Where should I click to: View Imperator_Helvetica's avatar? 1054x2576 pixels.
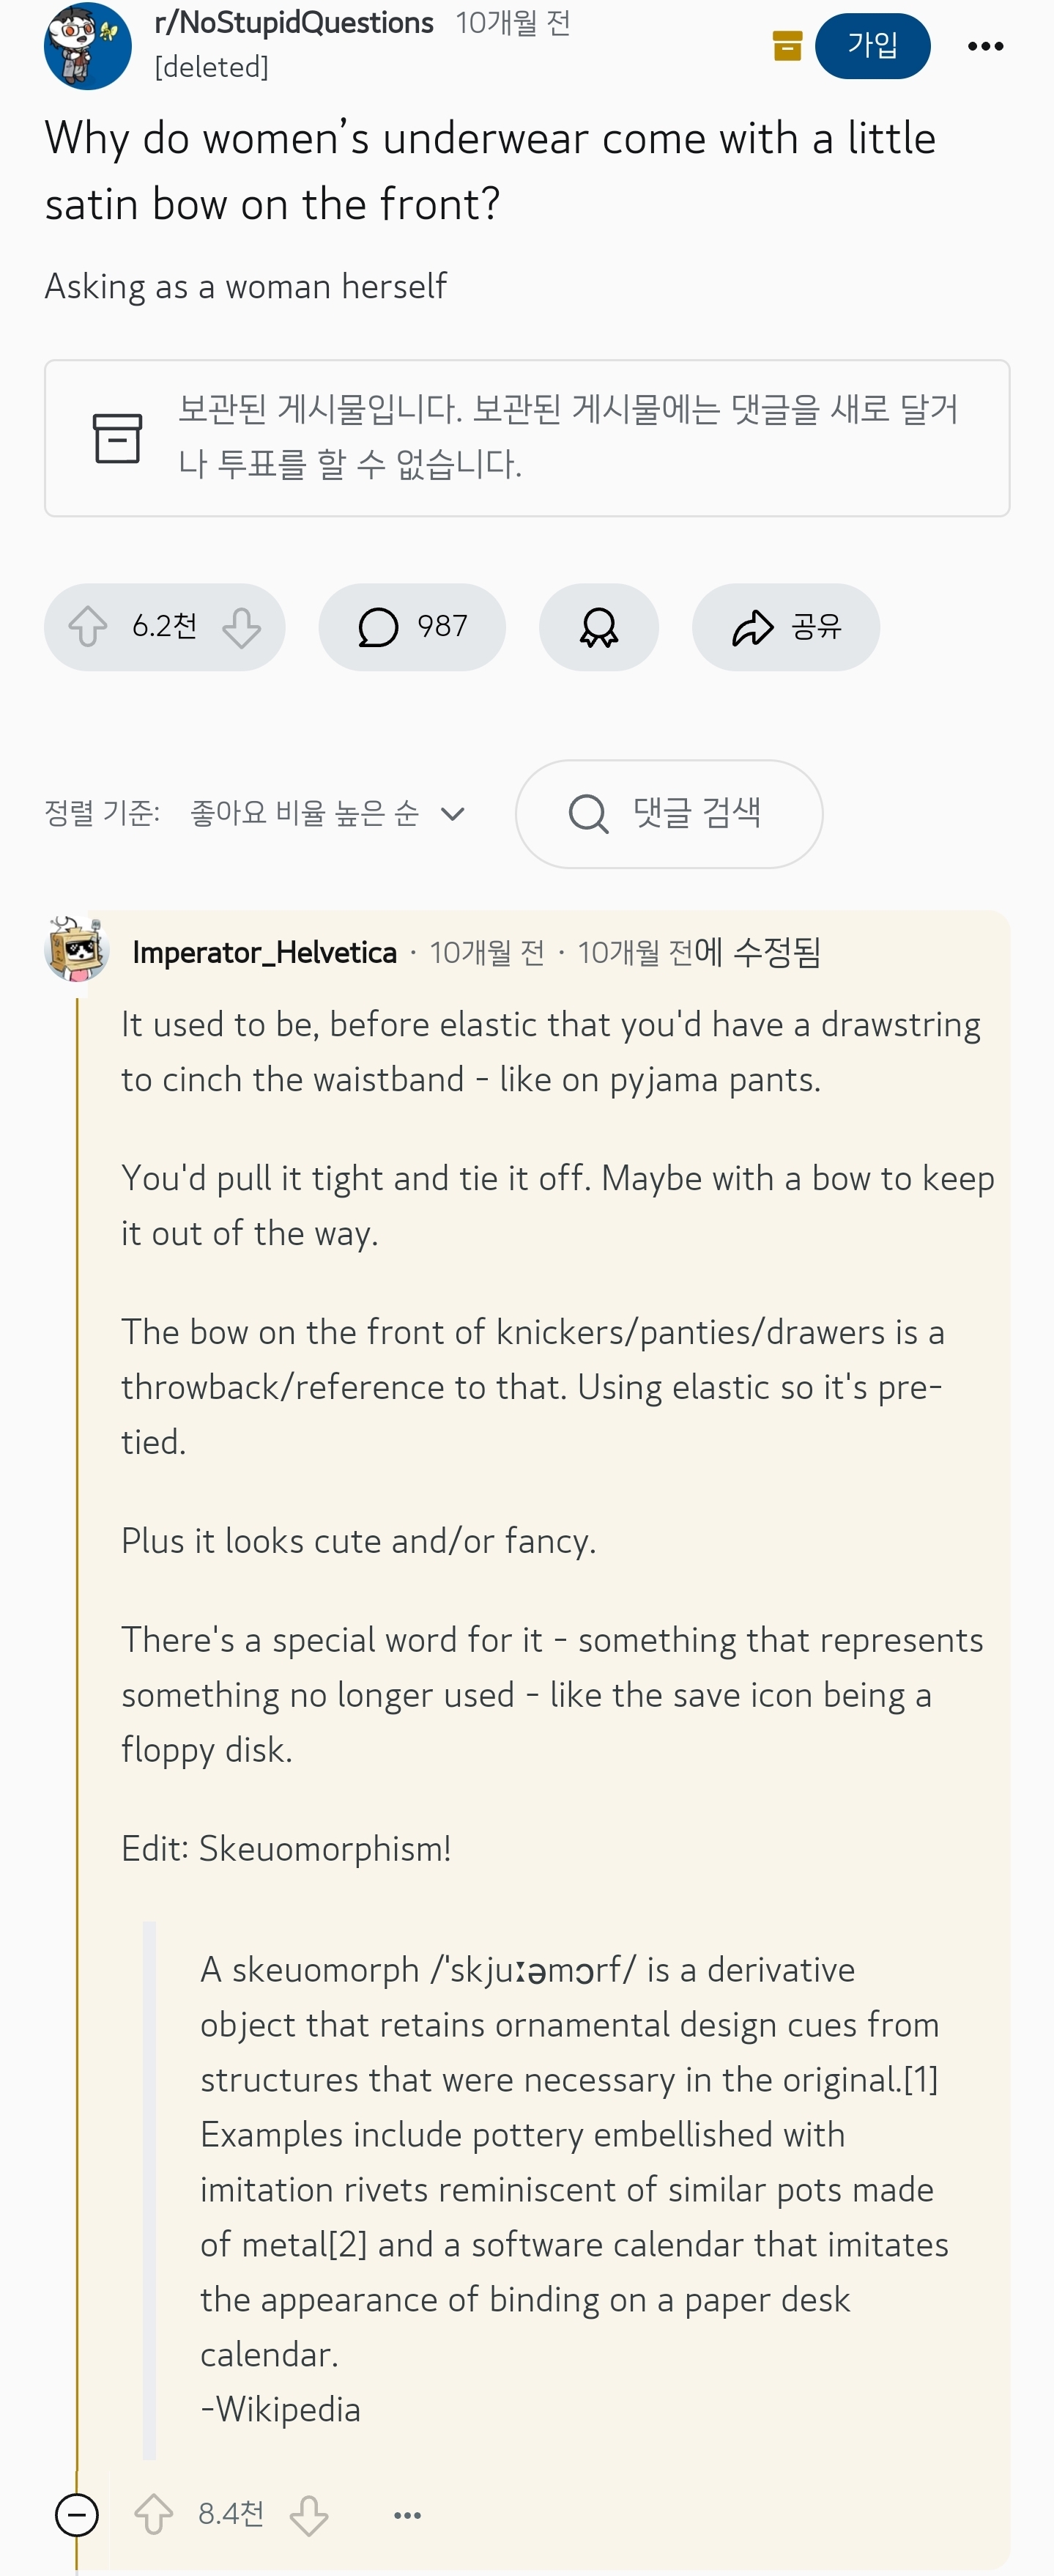click(x=76, y=948)
